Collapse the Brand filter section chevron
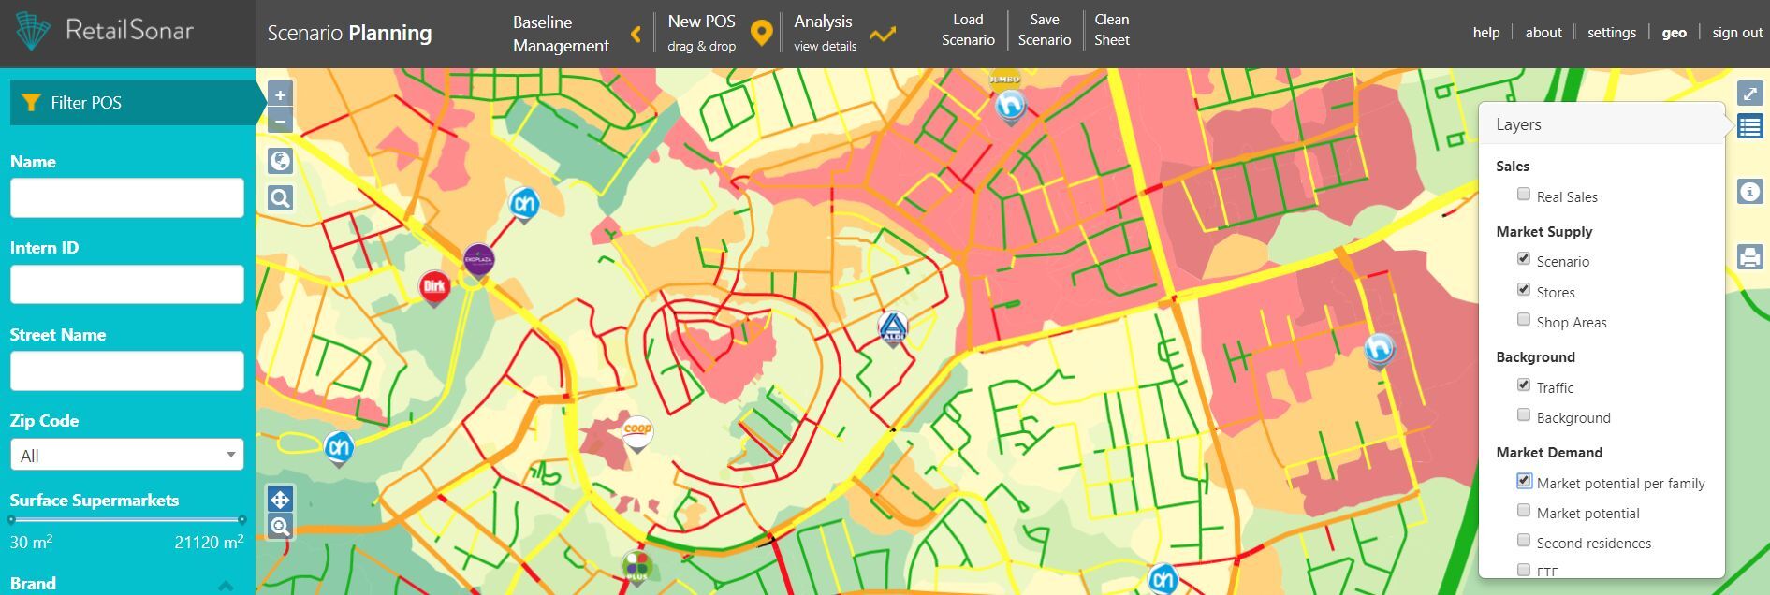Screen dimensions: 1770x595 [226, 586]
